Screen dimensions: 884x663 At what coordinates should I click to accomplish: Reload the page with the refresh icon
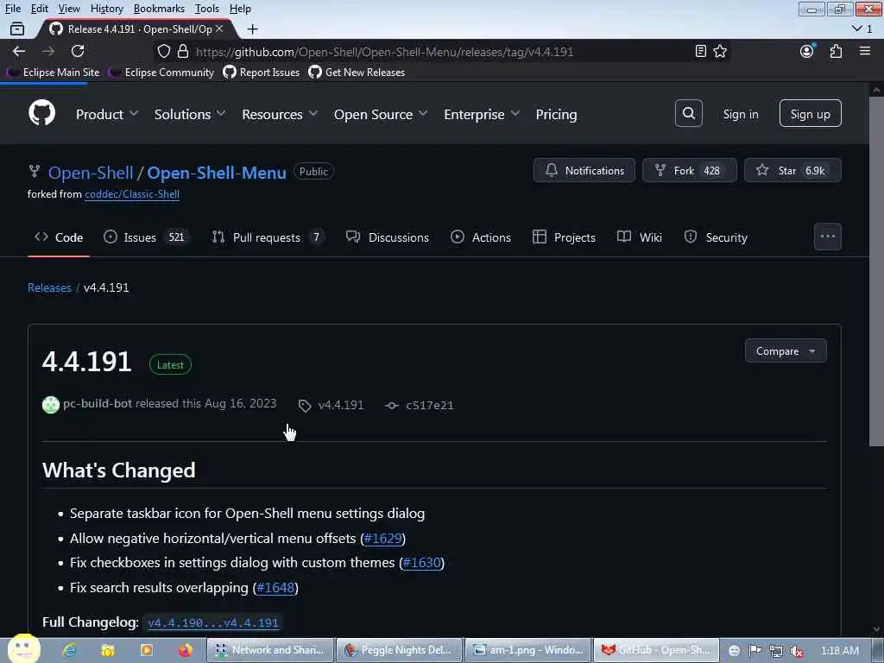coord(78,51)
